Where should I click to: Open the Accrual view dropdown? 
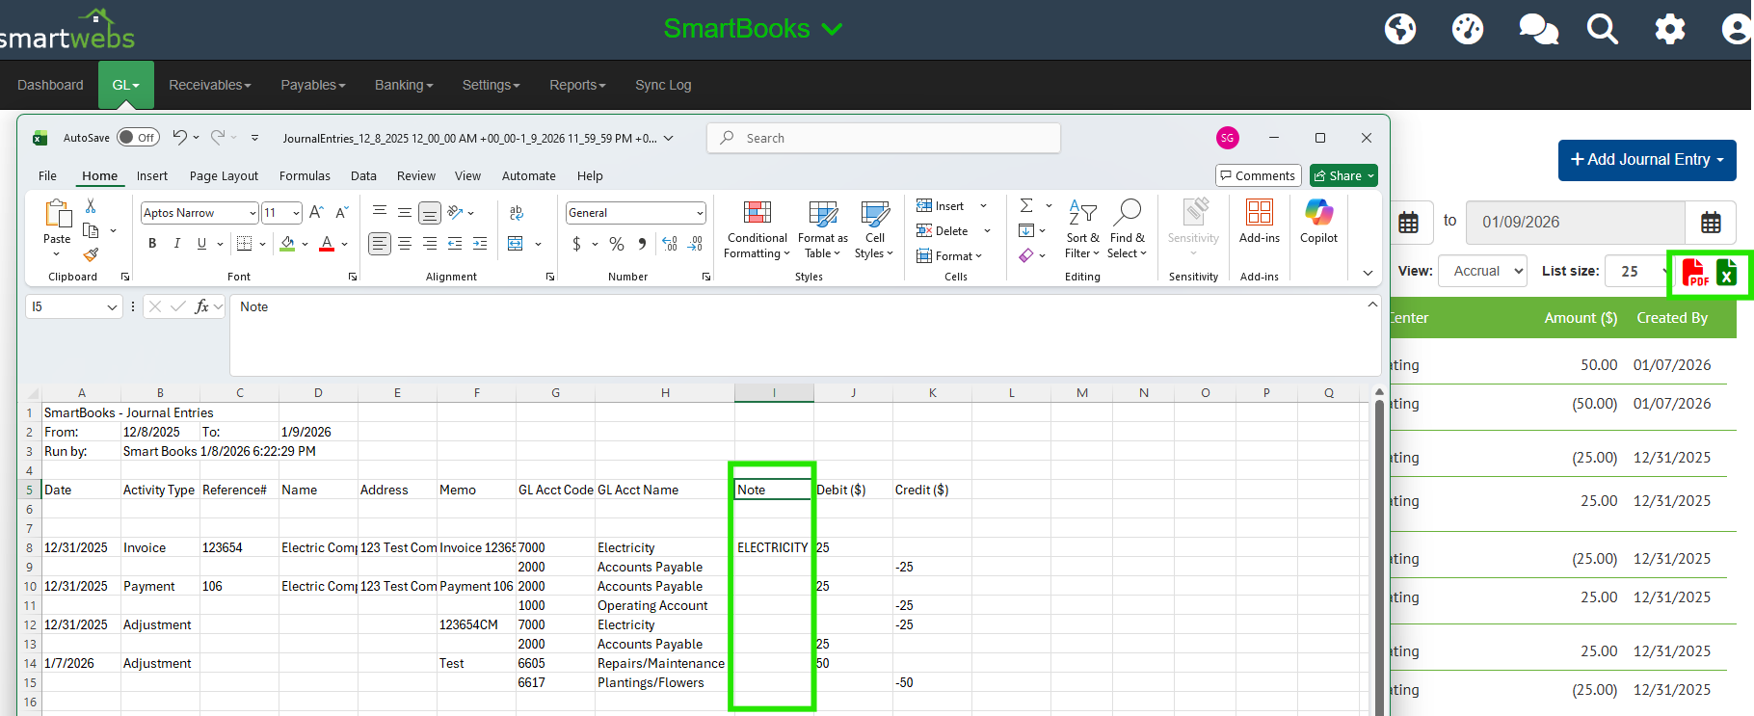pos(1482,272)
